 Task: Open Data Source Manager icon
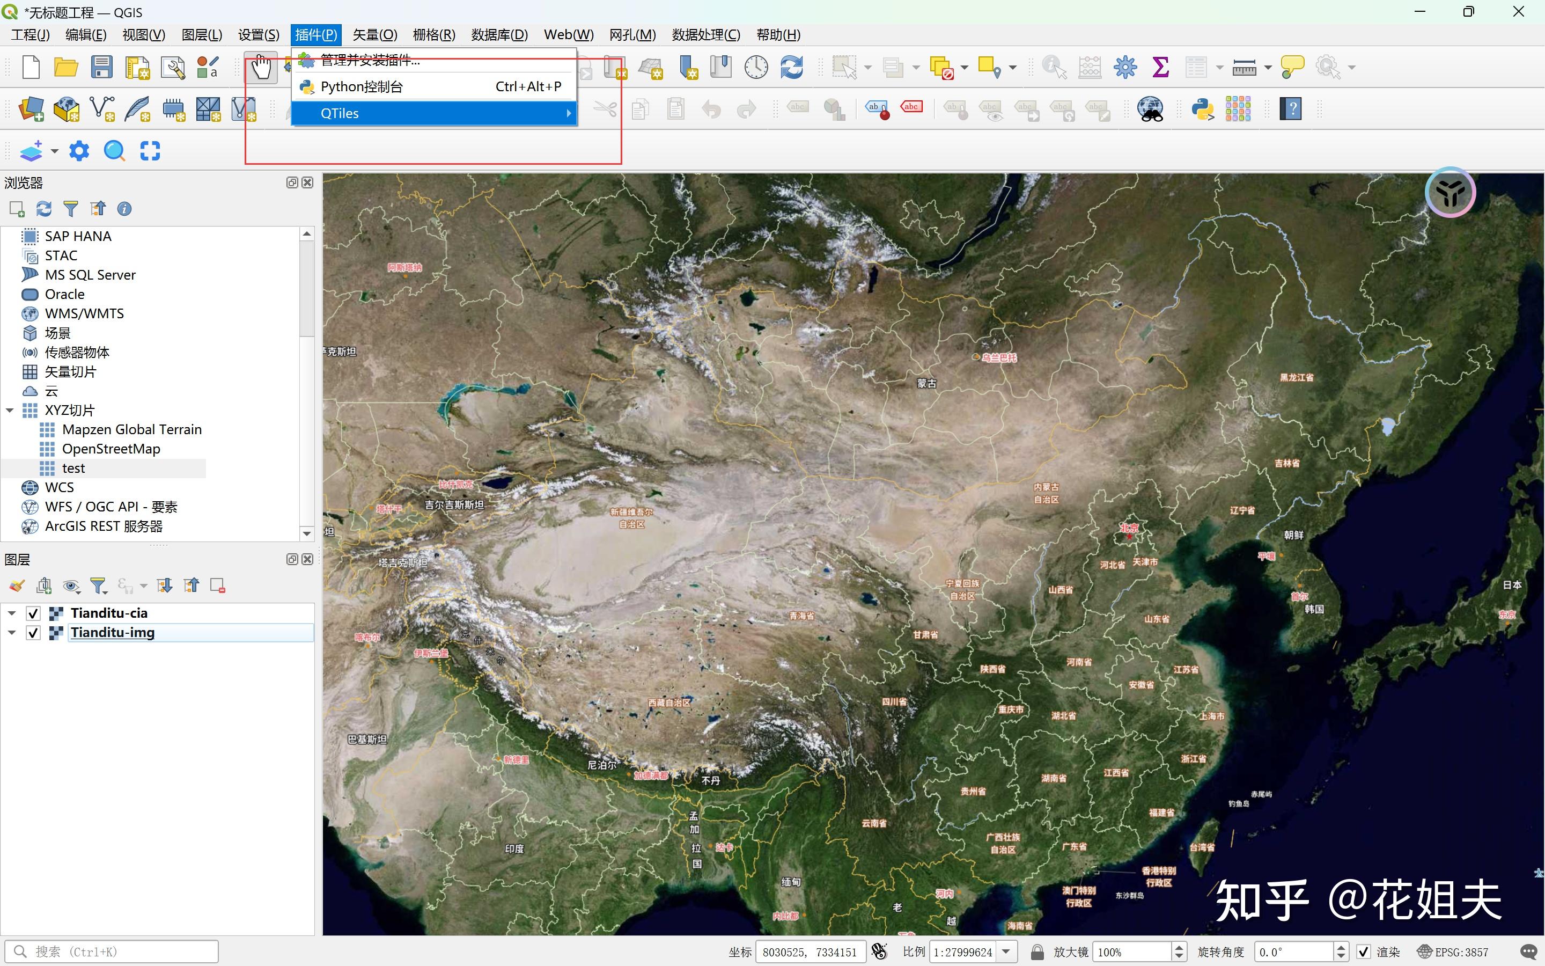[31, 109]
